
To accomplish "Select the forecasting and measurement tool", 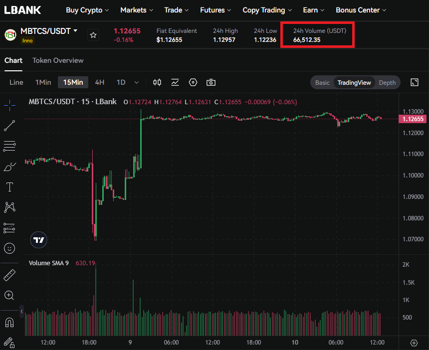I will (9, 228).
